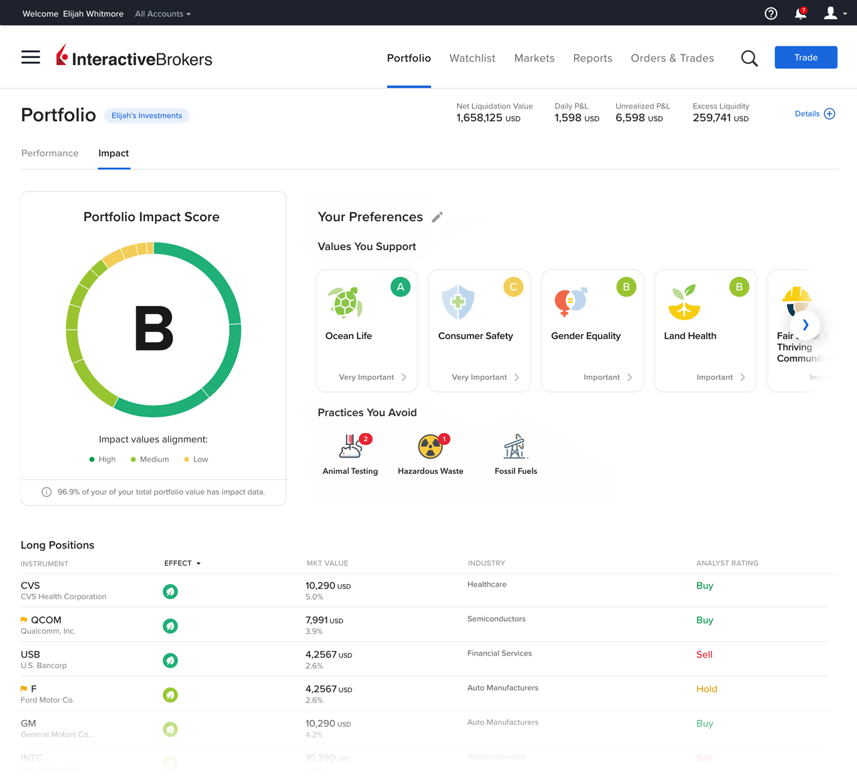The width and height of the screenshot is (857, 779).
Task: Click the help question mark icon
Action: coord(770,13)
